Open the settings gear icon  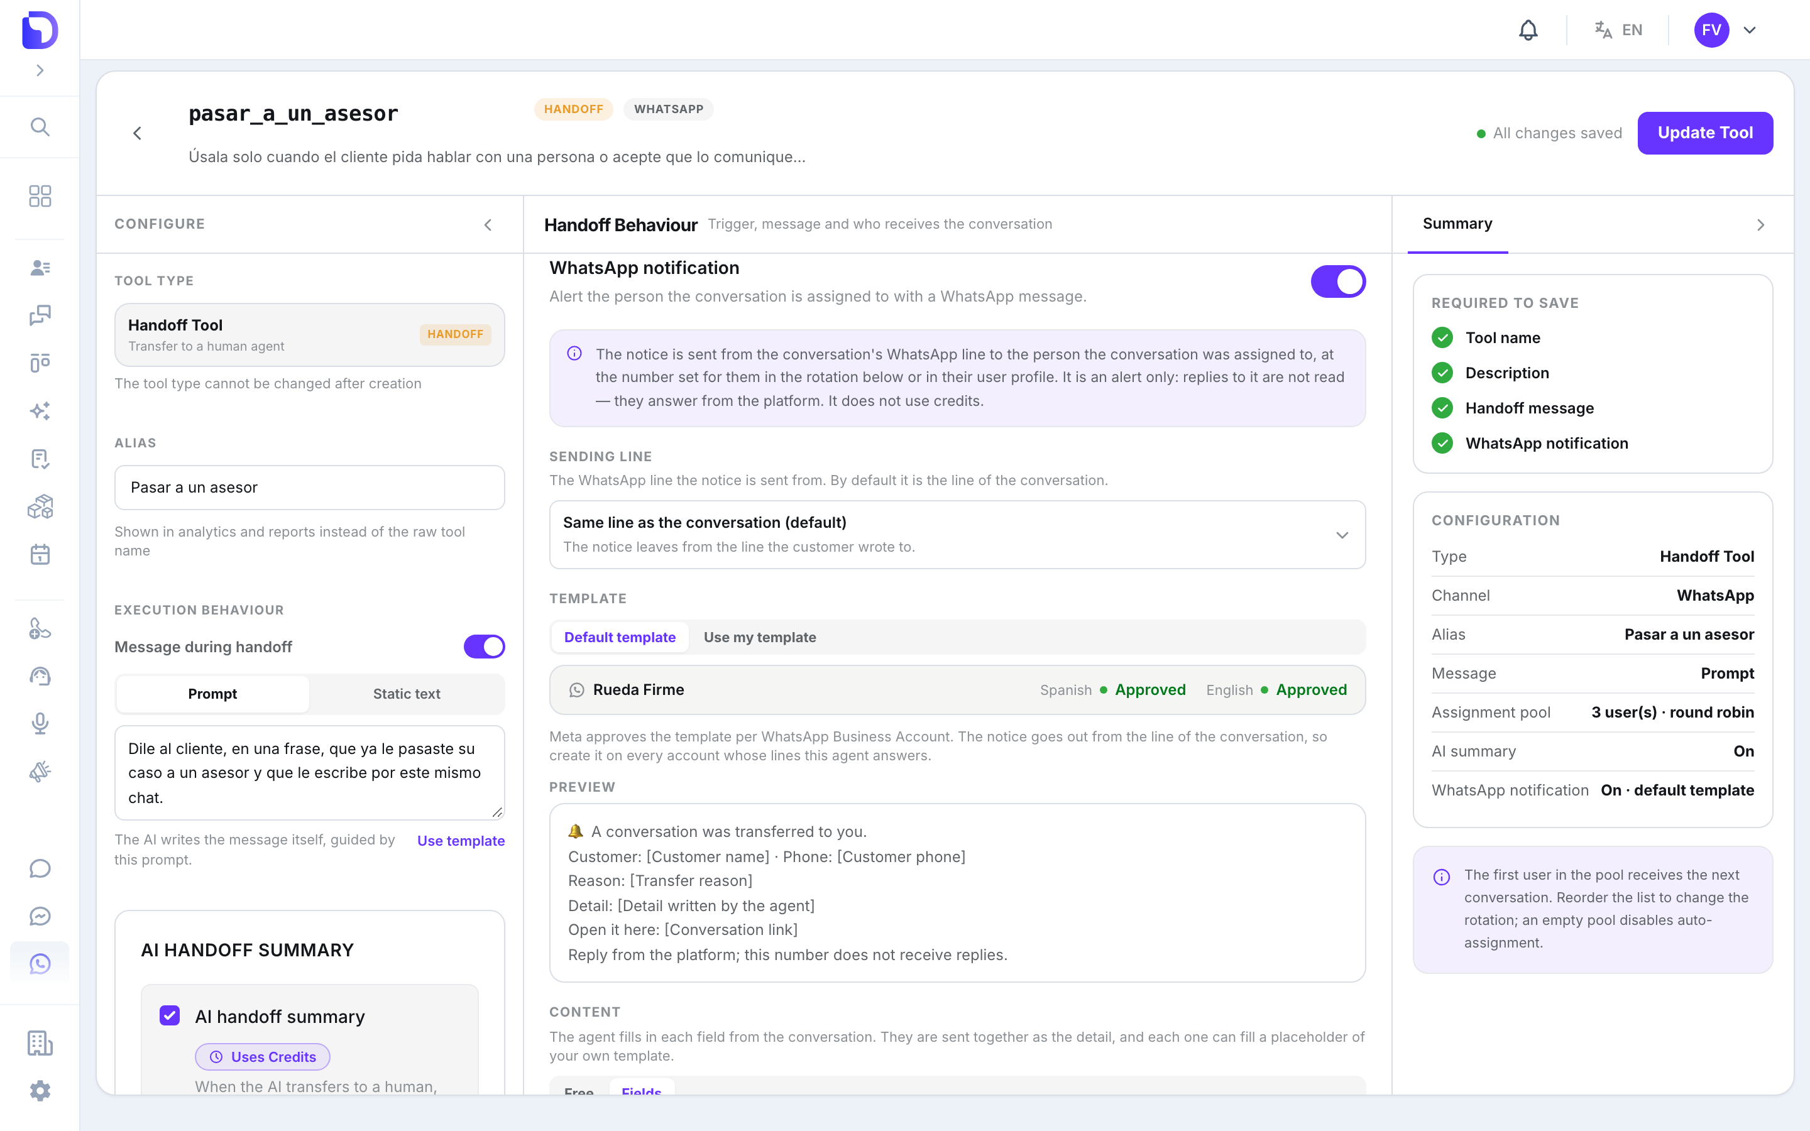point(40,1091)
